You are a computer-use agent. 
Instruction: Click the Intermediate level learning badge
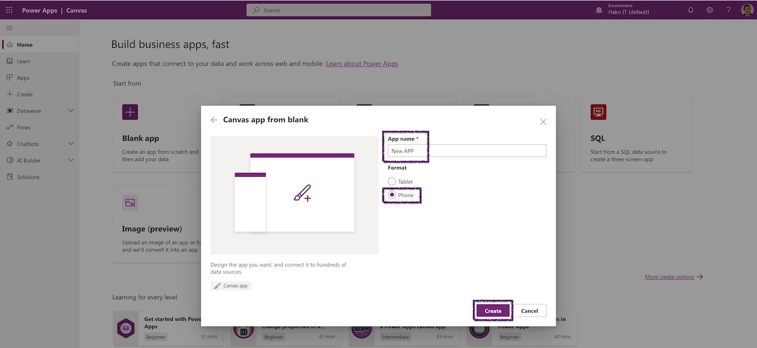(x=395, y=337)
